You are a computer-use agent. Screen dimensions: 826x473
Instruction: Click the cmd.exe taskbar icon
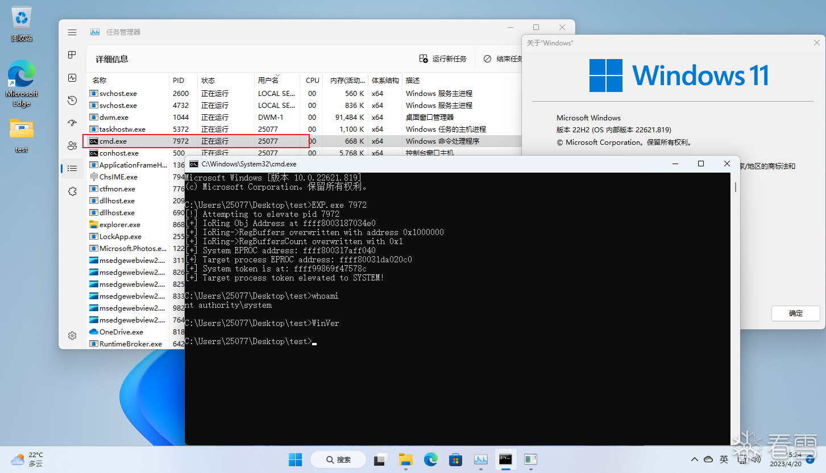505,459
